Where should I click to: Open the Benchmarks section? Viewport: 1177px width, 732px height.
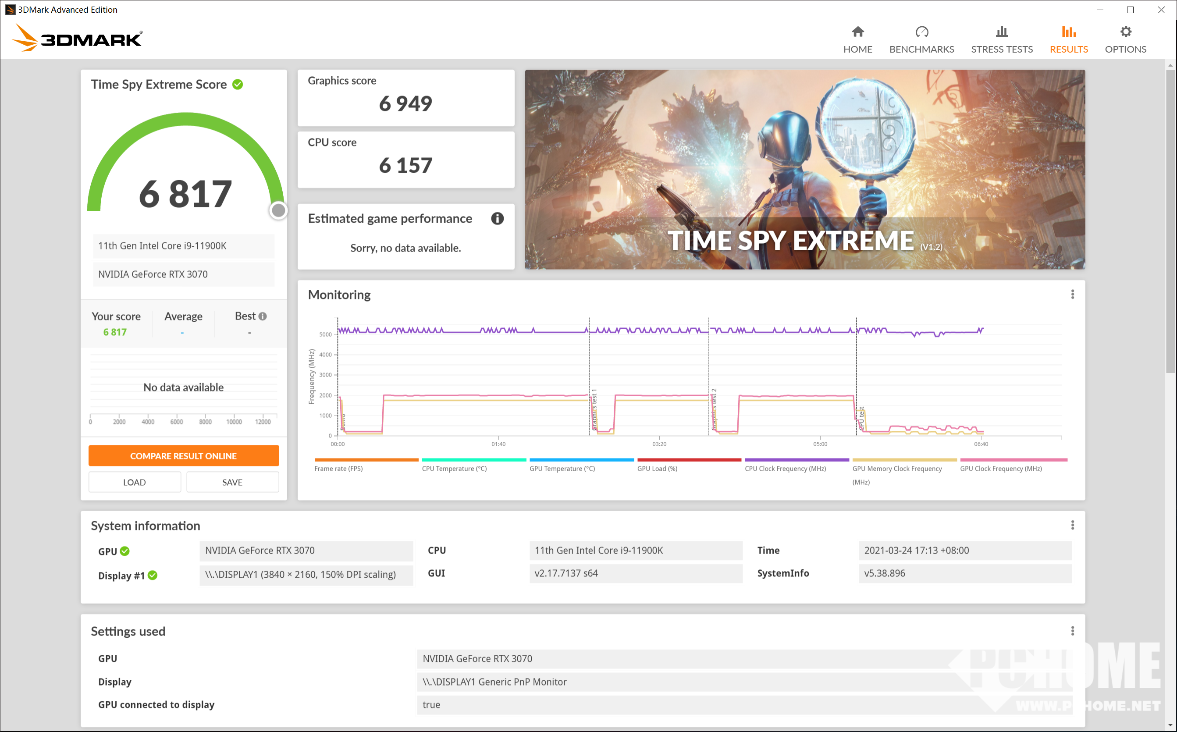(x=921, y=40)
